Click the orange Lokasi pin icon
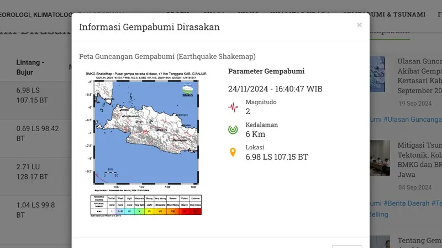The height and width of the screenshot is (248, 442). (233, 152)
